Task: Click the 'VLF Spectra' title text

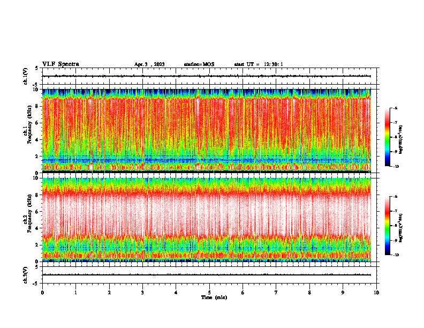Action: pos(60,64)
